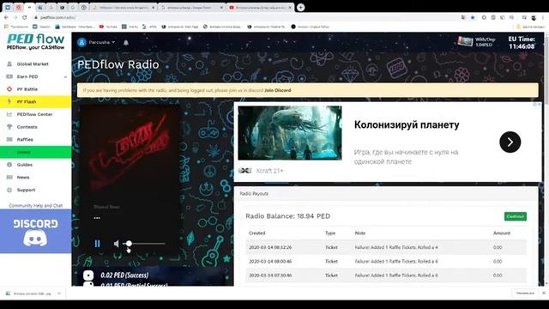This screenshot has width=549, height=309.
Task: Open a new browser tab
Action: 300,8
